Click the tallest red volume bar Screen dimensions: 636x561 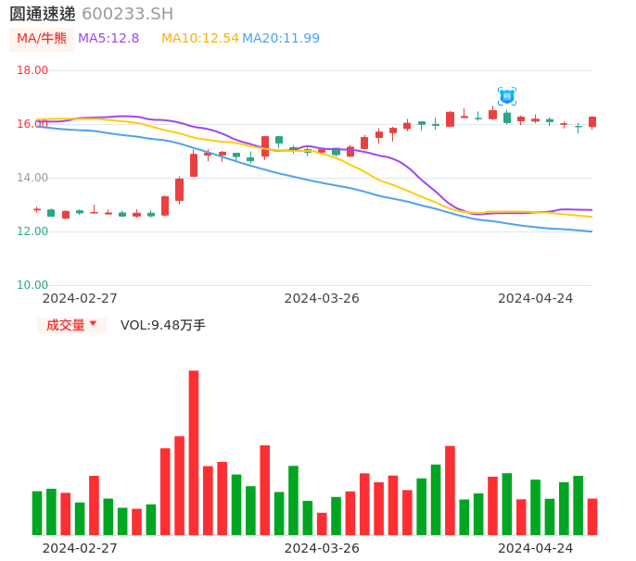[194, 453]
